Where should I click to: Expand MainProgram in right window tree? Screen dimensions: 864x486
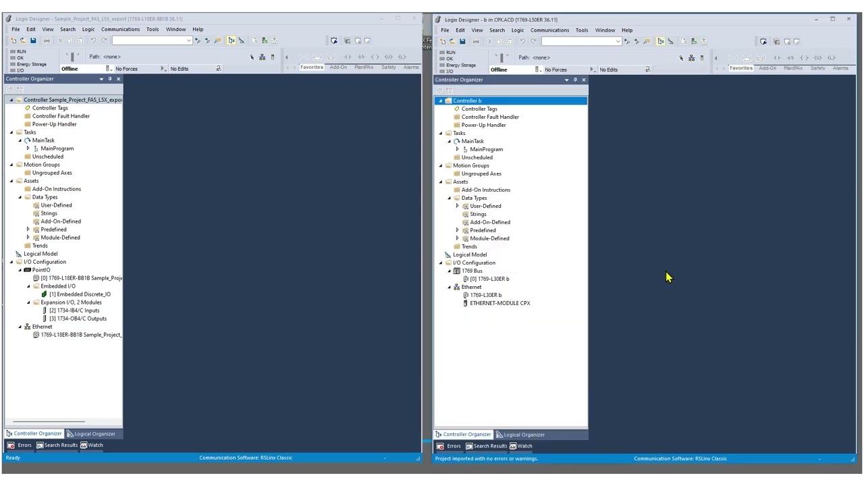tap(457, 149)
